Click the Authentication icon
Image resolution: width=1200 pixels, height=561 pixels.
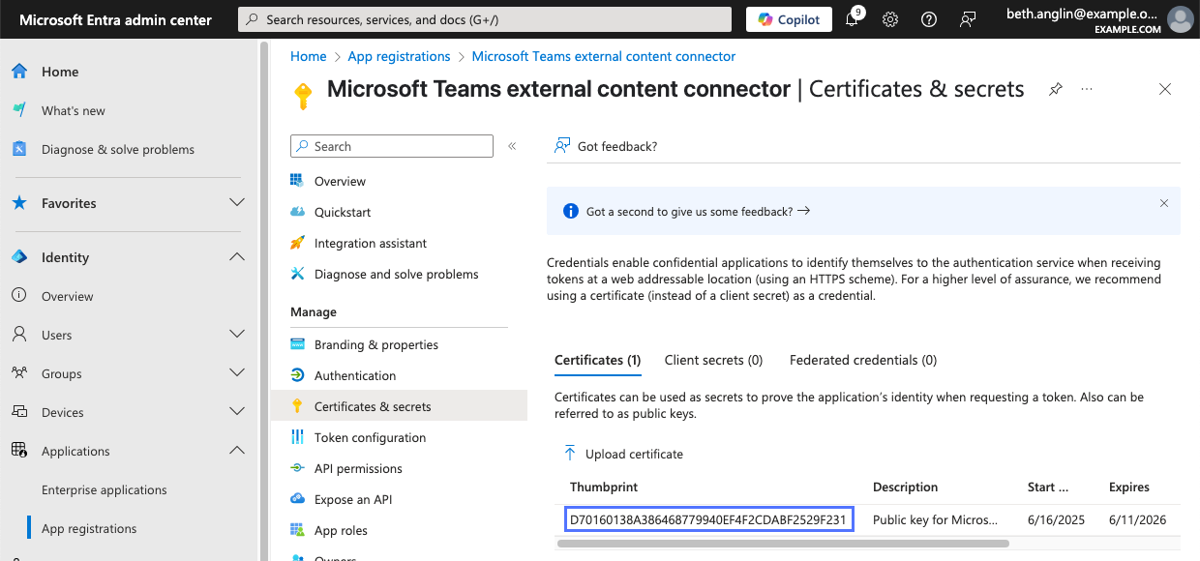pyautogui.click(x=297, y=375)
